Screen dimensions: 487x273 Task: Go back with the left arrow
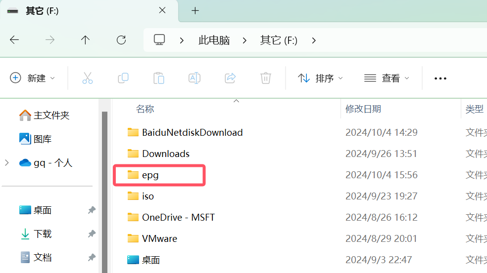(14, 40)
